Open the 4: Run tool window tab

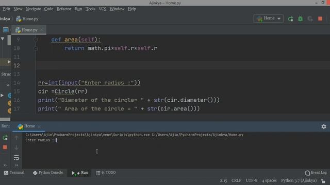pos(79,173)
